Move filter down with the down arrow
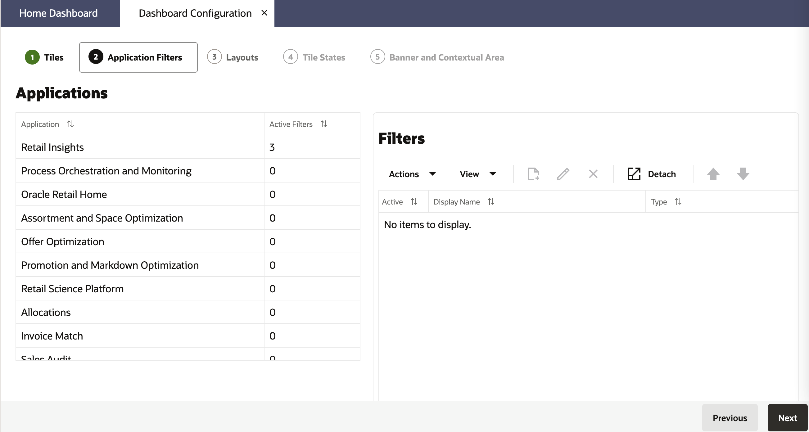Image resolution: width=809 pixels, height=432 pixels. [x=743, y=173]
